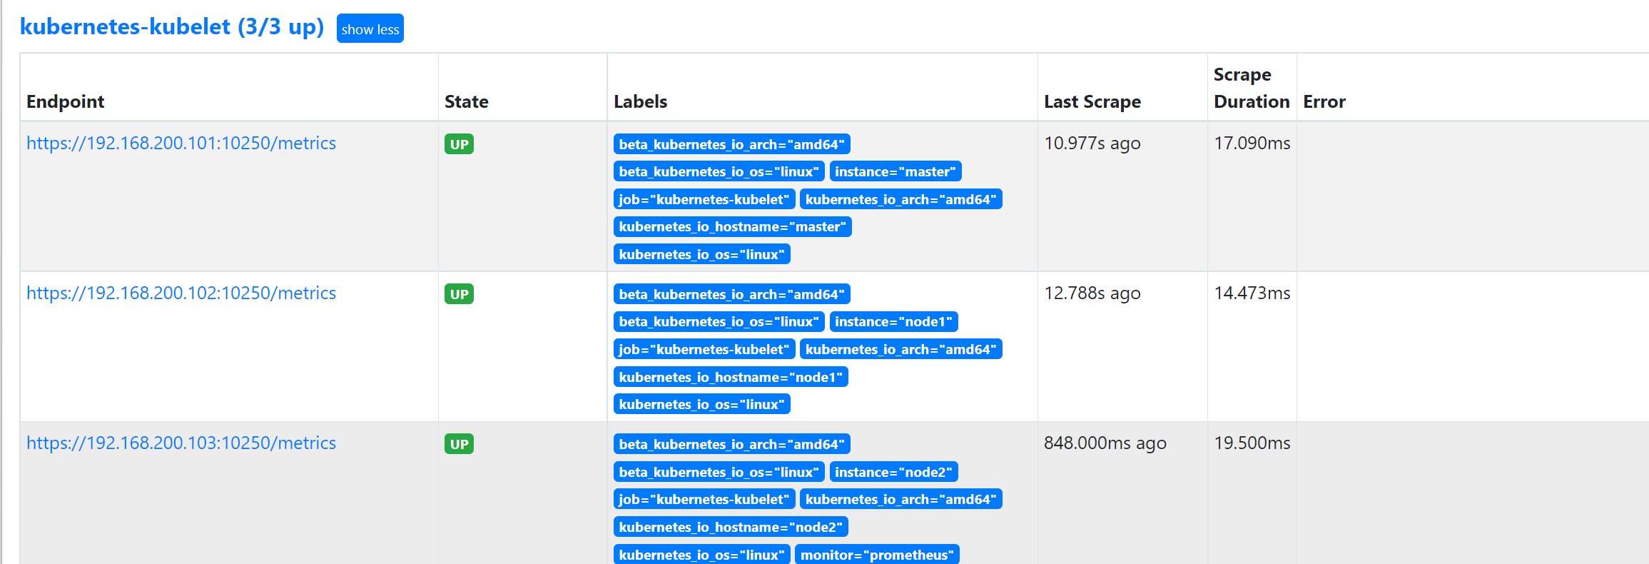Open the 192.168.200.102:10250 metrics endpoint link
The image size is (1649, 564).
(x=181, y=293)
